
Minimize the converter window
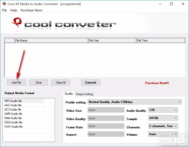click(160, 4)
